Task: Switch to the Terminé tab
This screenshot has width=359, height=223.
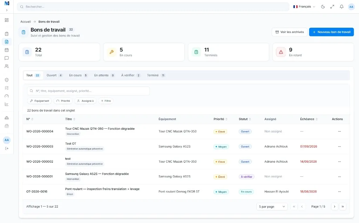Action: (x=156, y=75)
